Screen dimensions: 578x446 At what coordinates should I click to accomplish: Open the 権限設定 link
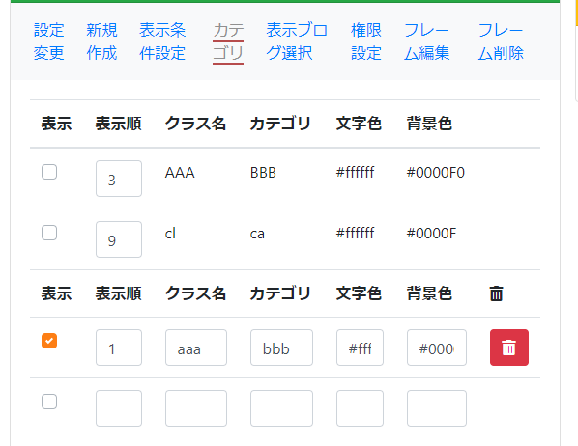point(366,42)
